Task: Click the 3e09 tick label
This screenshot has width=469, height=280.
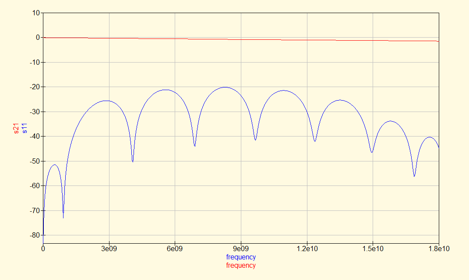Action: click(109, 249)
